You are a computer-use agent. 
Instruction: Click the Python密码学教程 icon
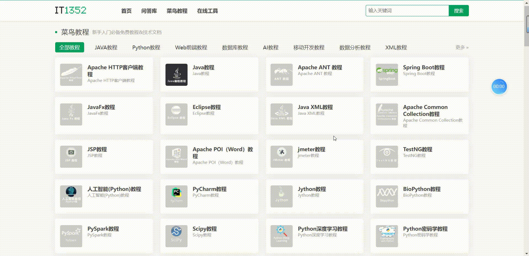(x=387, y=236)
